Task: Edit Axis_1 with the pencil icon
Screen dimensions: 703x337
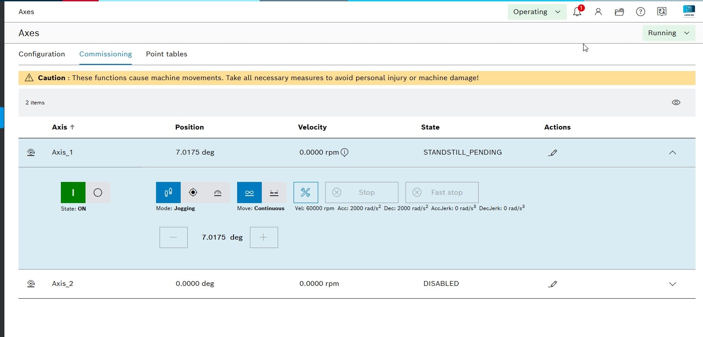Action: tap(553, 152)
